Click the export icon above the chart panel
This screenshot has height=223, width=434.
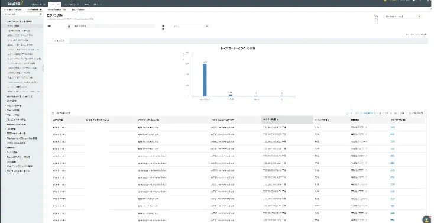[407, 34]
